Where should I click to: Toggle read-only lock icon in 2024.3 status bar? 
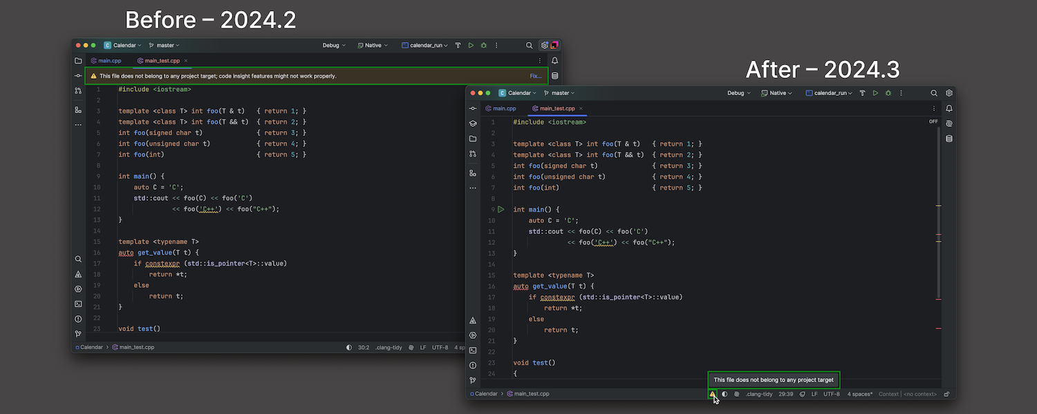click(946, 394)
